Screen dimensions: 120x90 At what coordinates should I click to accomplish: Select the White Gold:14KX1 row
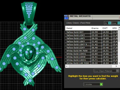click(91, 60)
